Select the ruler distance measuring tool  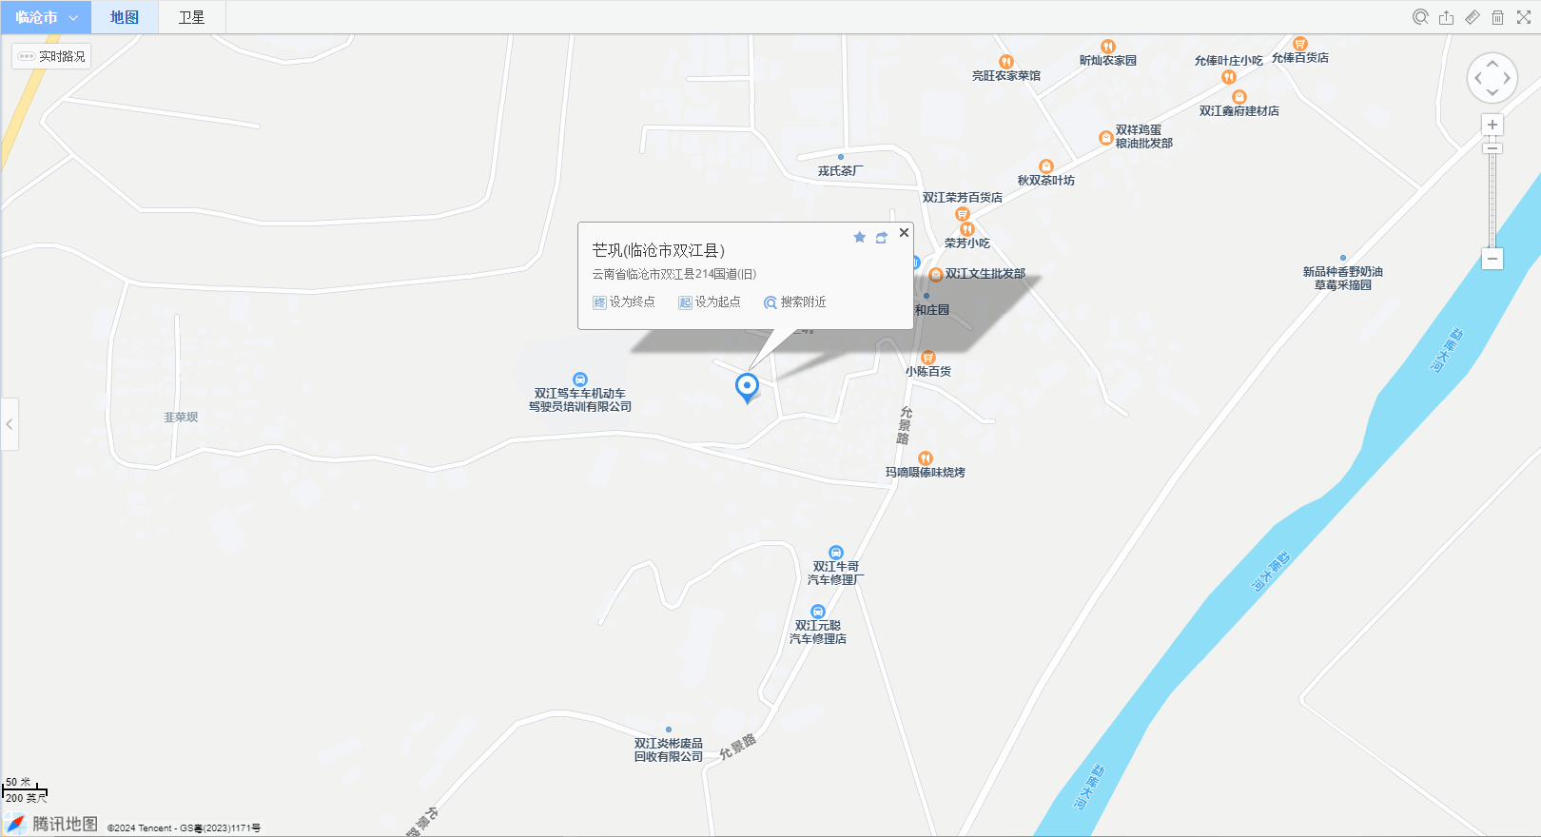[x=1472, y=17]
